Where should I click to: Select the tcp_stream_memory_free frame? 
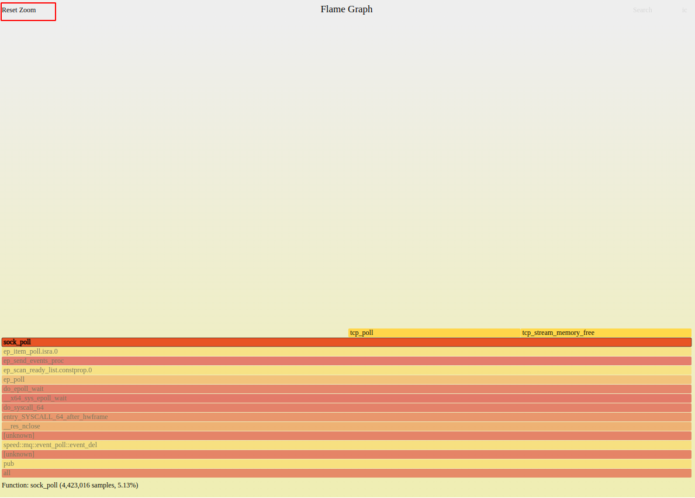click(605, 333)
